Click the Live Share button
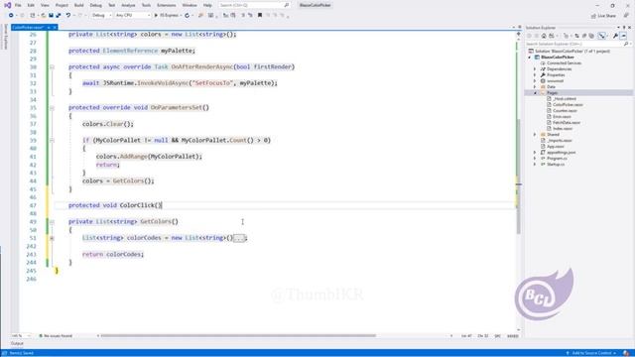The width and height of the screenshot is (635, 357). coord(603,16)
